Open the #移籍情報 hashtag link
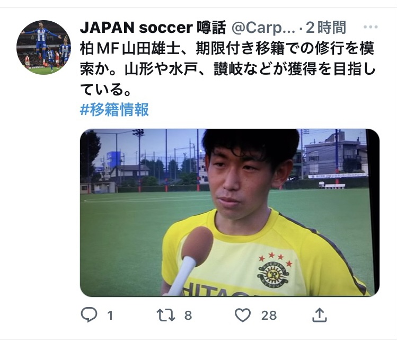 [x=114, y=109]
